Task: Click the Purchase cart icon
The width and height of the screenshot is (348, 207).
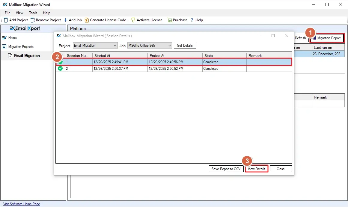Action: 170,20
